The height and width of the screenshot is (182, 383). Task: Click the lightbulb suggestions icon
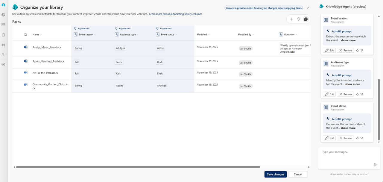(298, 19)
